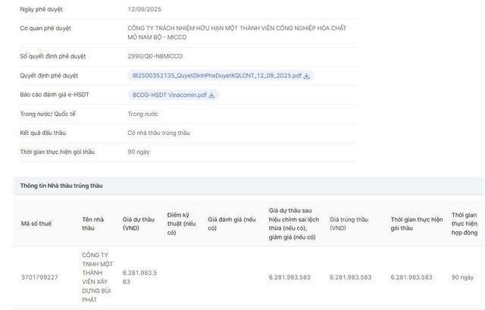This screenshot has height=310, width=485.
Task: Click the 'Có nhà thầu trúng thầu' result text
Action: coord(158,133)
